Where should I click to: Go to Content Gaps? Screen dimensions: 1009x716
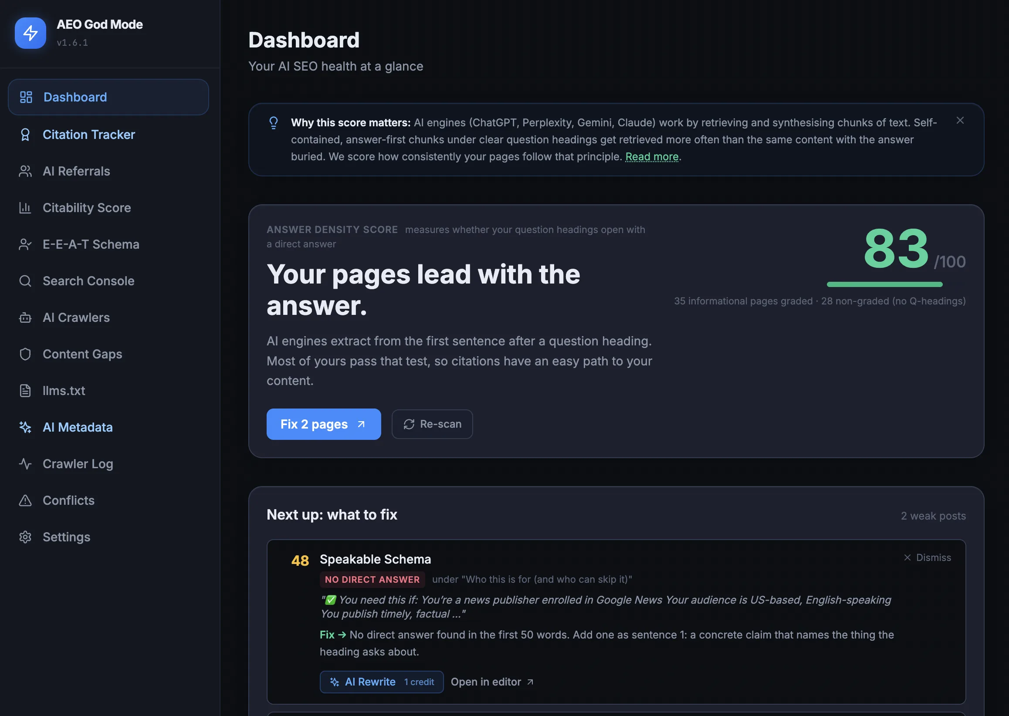click(x=108, y=354)
